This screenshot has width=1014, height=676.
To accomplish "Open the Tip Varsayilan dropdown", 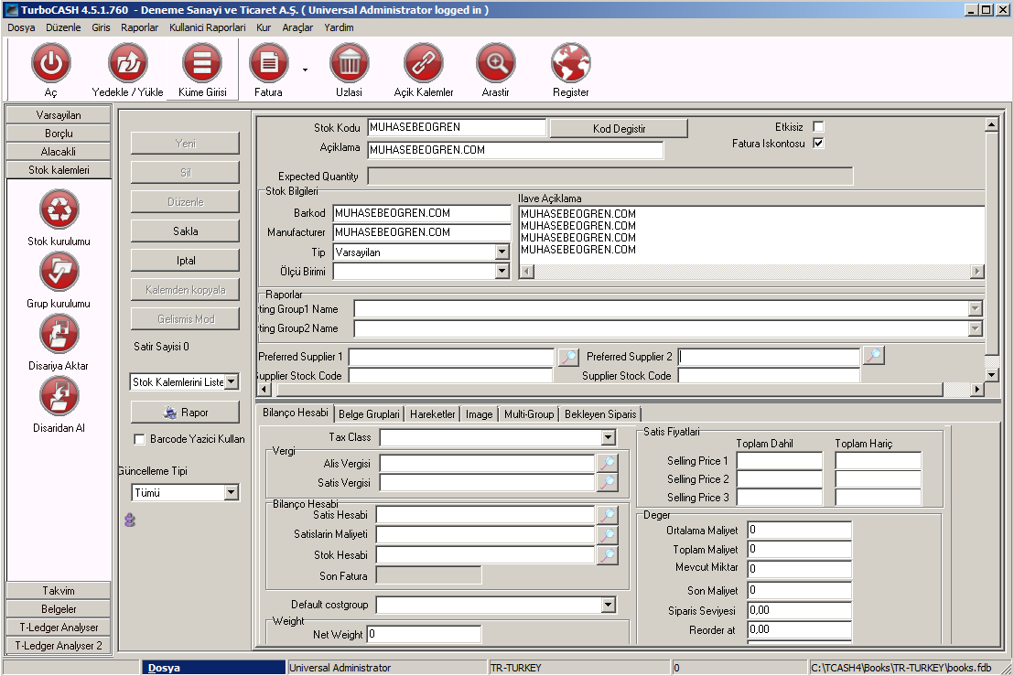I will tap(502, 252).
